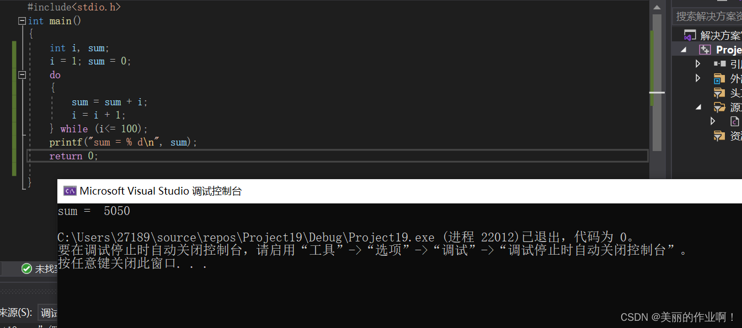Select the C source file icon
Viewport: 742px width, 328px height.
coord(734,121)
